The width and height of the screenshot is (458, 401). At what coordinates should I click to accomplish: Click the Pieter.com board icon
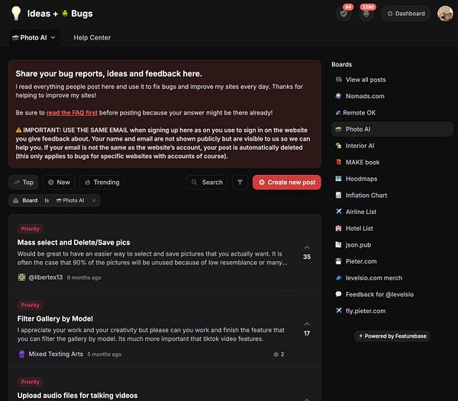pyautogui.click(x=338, y=261)
